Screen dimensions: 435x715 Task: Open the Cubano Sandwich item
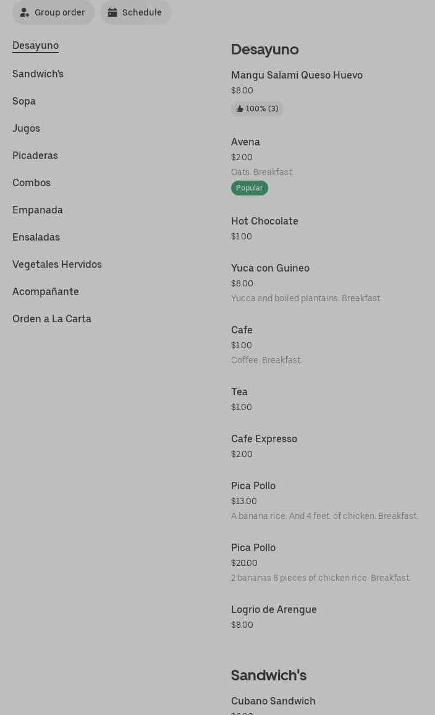pos(273,701)
